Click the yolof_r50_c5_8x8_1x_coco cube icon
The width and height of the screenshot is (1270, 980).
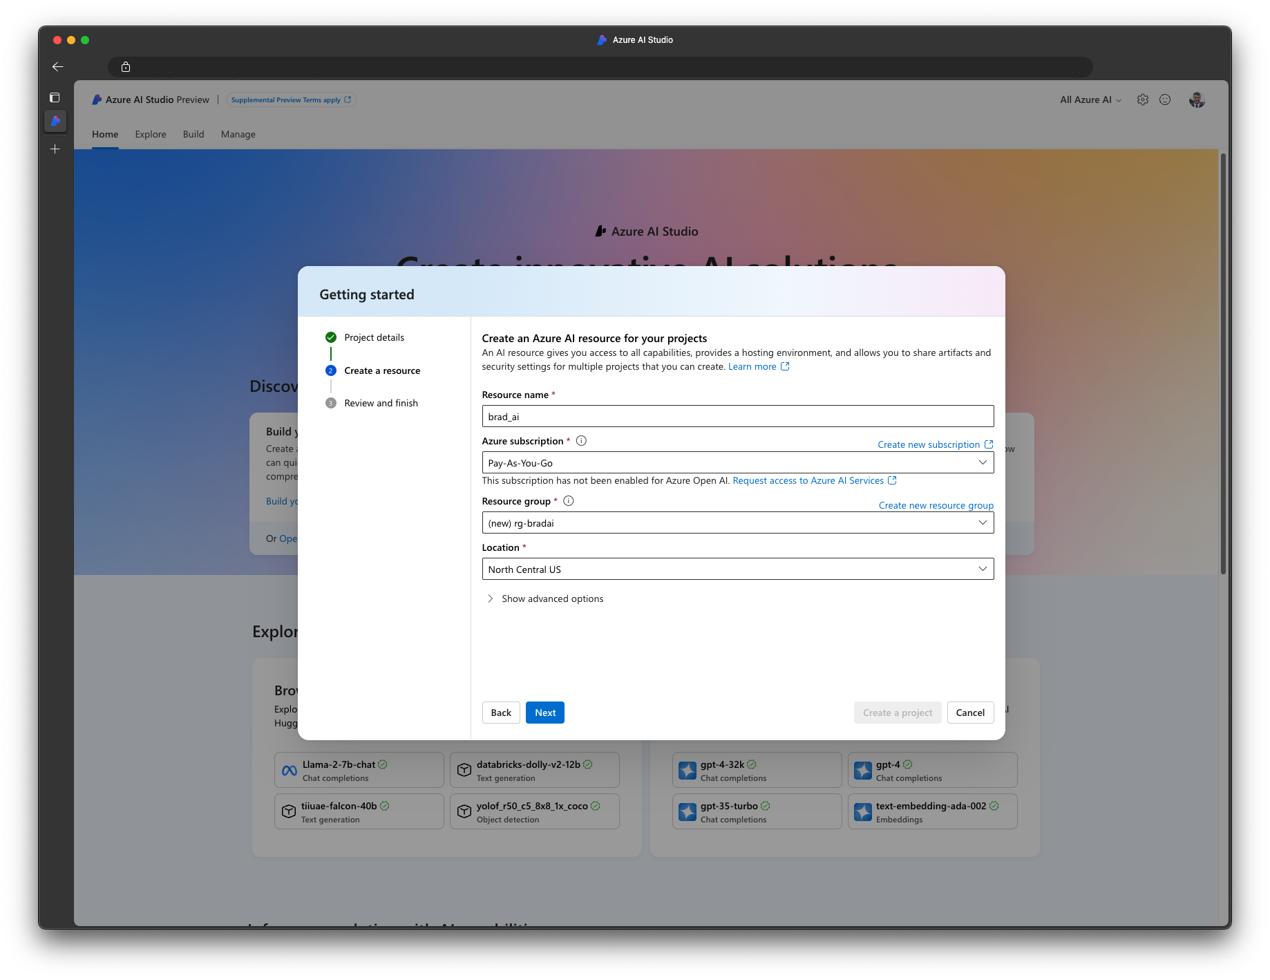coord(464,812)
